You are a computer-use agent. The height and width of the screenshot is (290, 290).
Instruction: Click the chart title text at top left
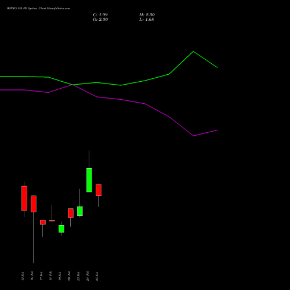(x=38, y=9)
